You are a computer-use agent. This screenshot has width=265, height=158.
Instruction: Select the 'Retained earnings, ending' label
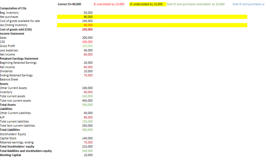[17, 142]
